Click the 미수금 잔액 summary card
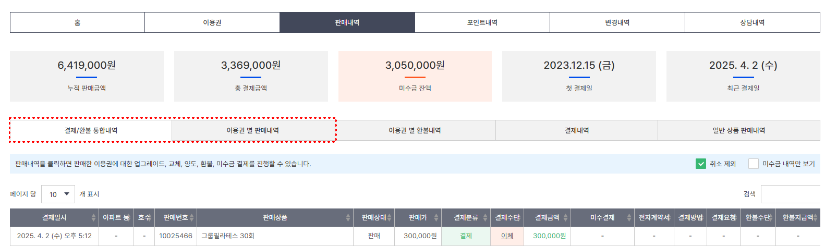The width and height of the screenshot is (825, 246). [415, 76]
